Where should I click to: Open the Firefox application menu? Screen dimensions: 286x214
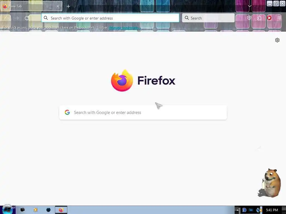[279, 18]
